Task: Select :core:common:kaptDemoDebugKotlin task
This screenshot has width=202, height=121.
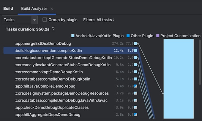Action: [49, 72]
